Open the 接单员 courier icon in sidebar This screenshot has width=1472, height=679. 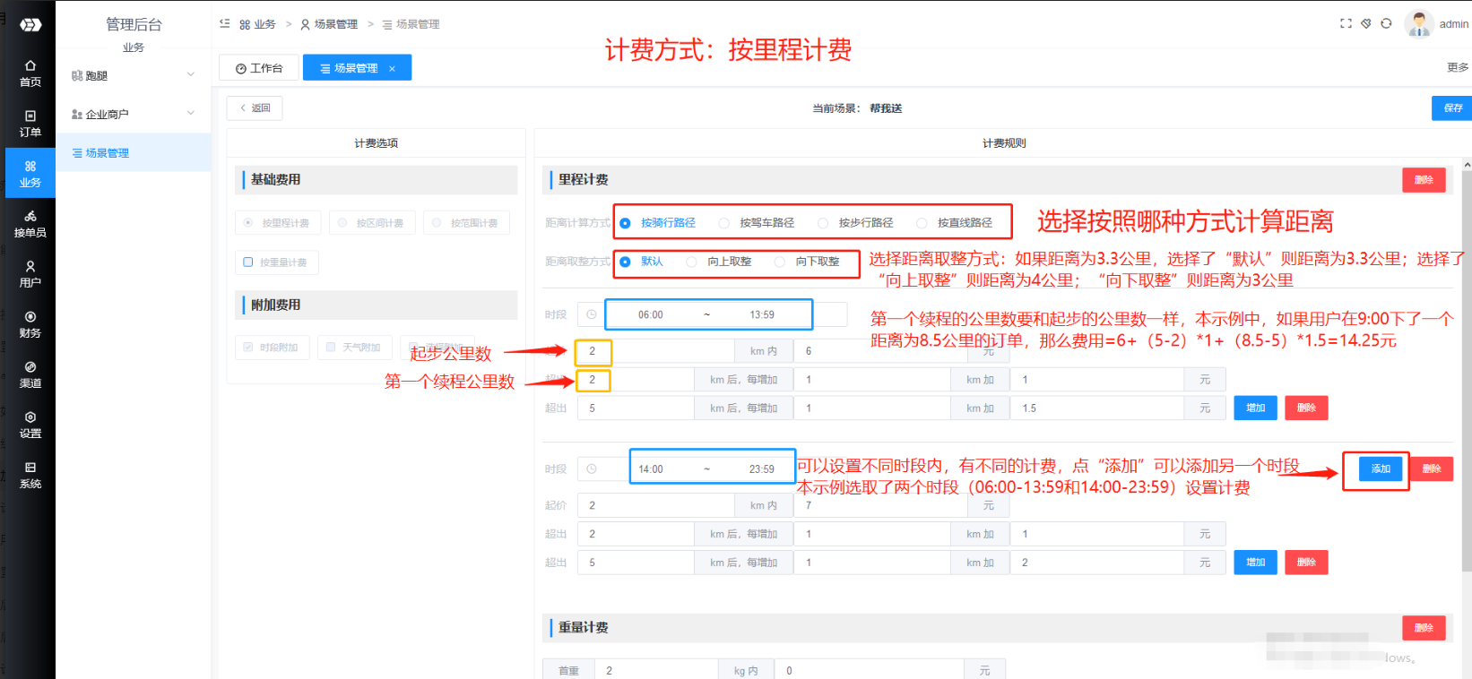tap(30, 223)
